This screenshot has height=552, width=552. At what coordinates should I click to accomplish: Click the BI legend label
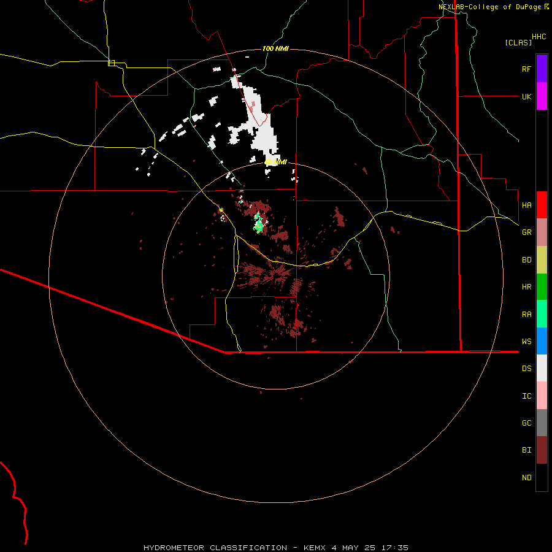point(526,450)
